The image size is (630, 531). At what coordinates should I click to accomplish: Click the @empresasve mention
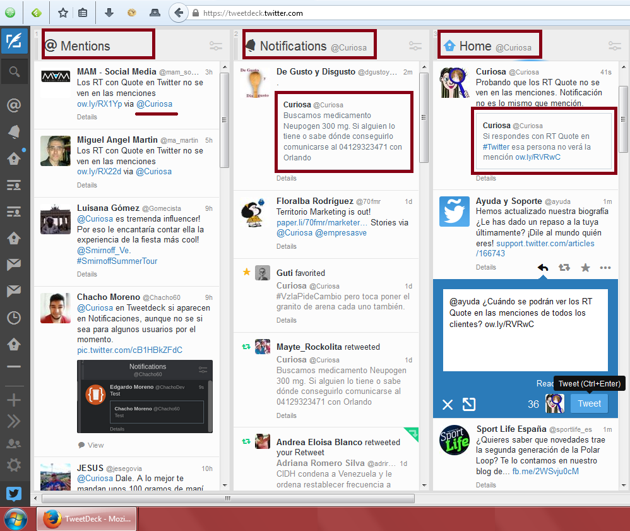click(x=341, y=233)
